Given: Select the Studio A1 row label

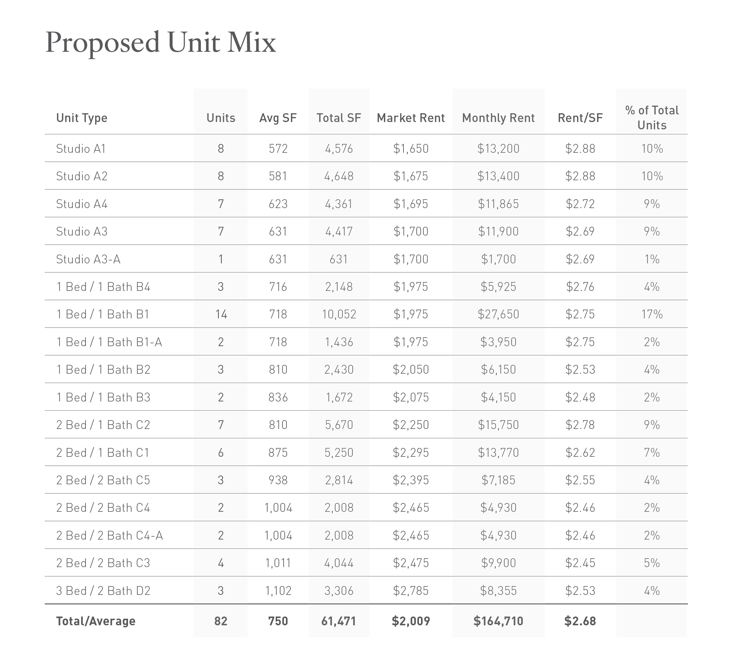Looking at the screenshot, I should click(x=81, y=148).
